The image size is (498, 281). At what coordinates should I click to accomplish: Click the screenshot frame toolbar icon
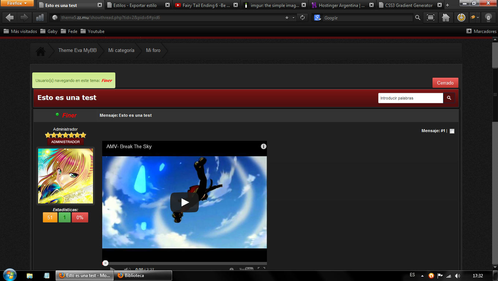click(x=431, y=17)
